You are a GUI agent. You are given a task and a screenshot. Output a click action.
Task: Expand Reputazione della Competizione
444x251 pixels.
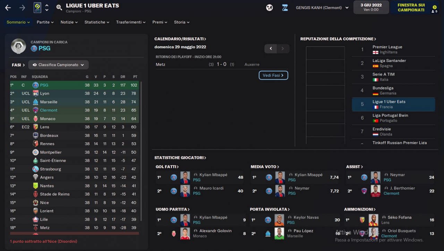point(338,39)
